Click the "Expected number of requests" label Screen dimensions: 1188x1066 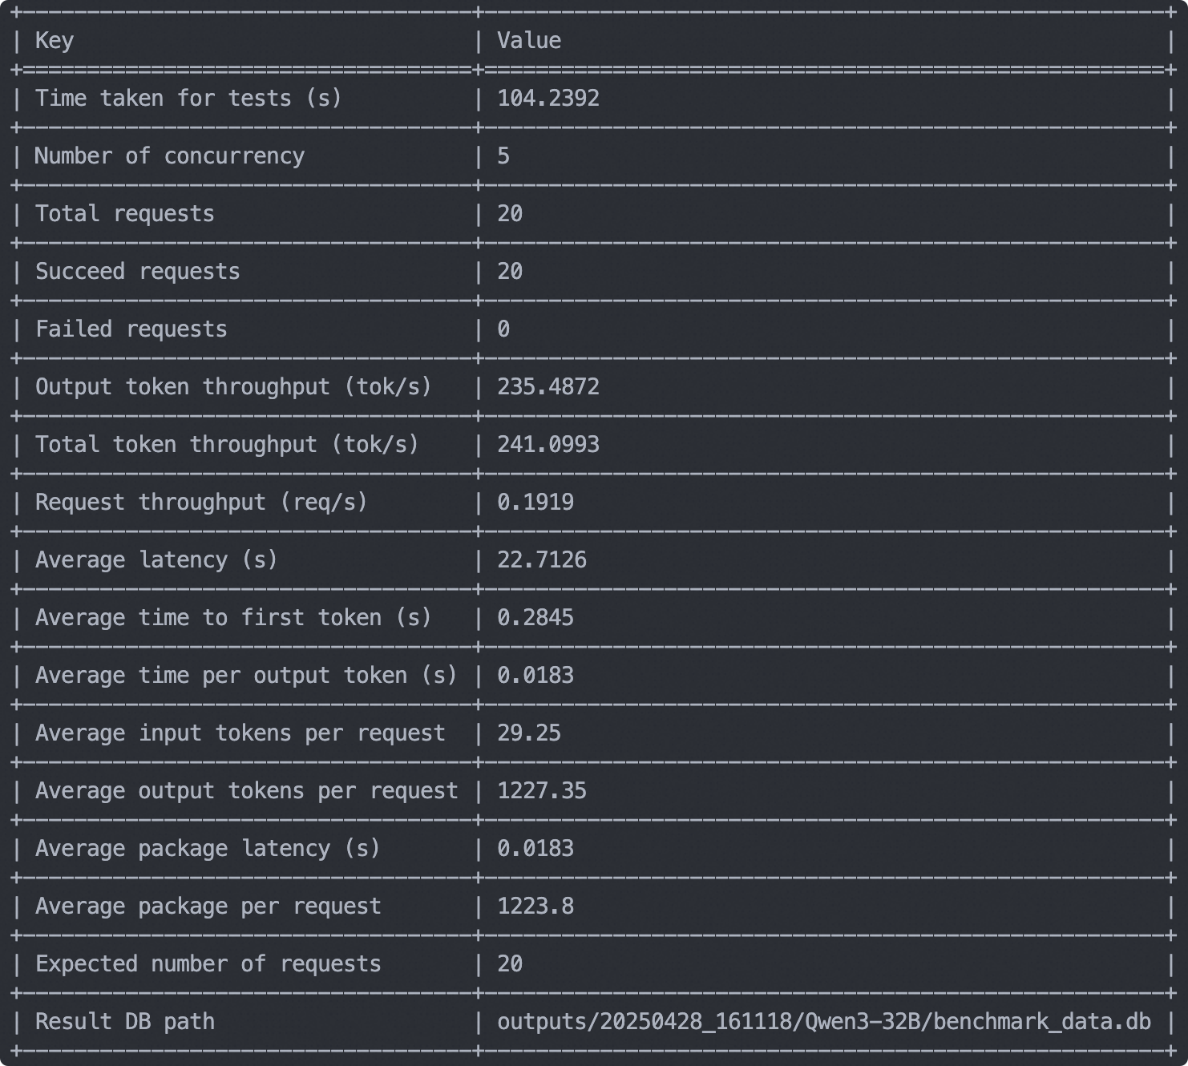coord(208,964)
